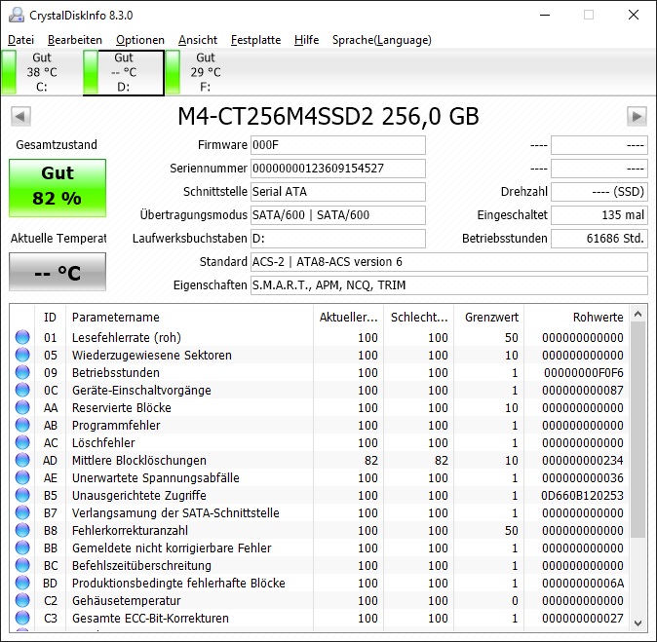Go to next disk with right arrow
Viewport: 657px width, 642px height.
tap(637, 116)
